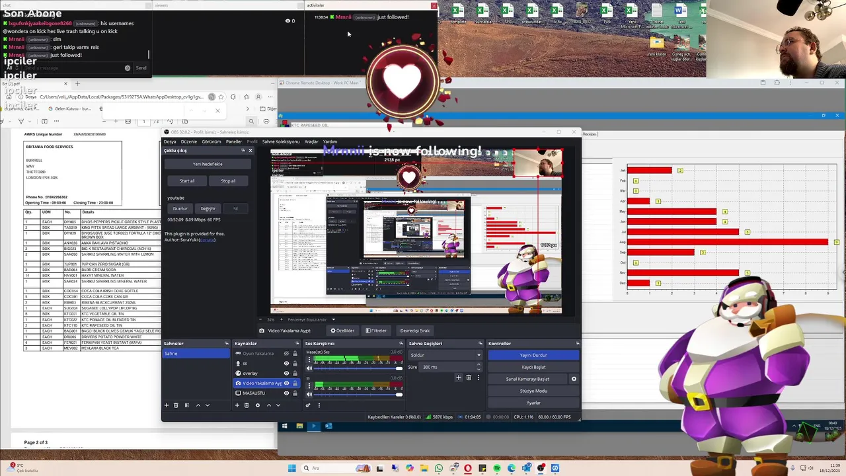Move scene up arrow in Sahneler toolbar
This screenshot has height=476, width=846.
pyautogui.click(x=198, y=405)
